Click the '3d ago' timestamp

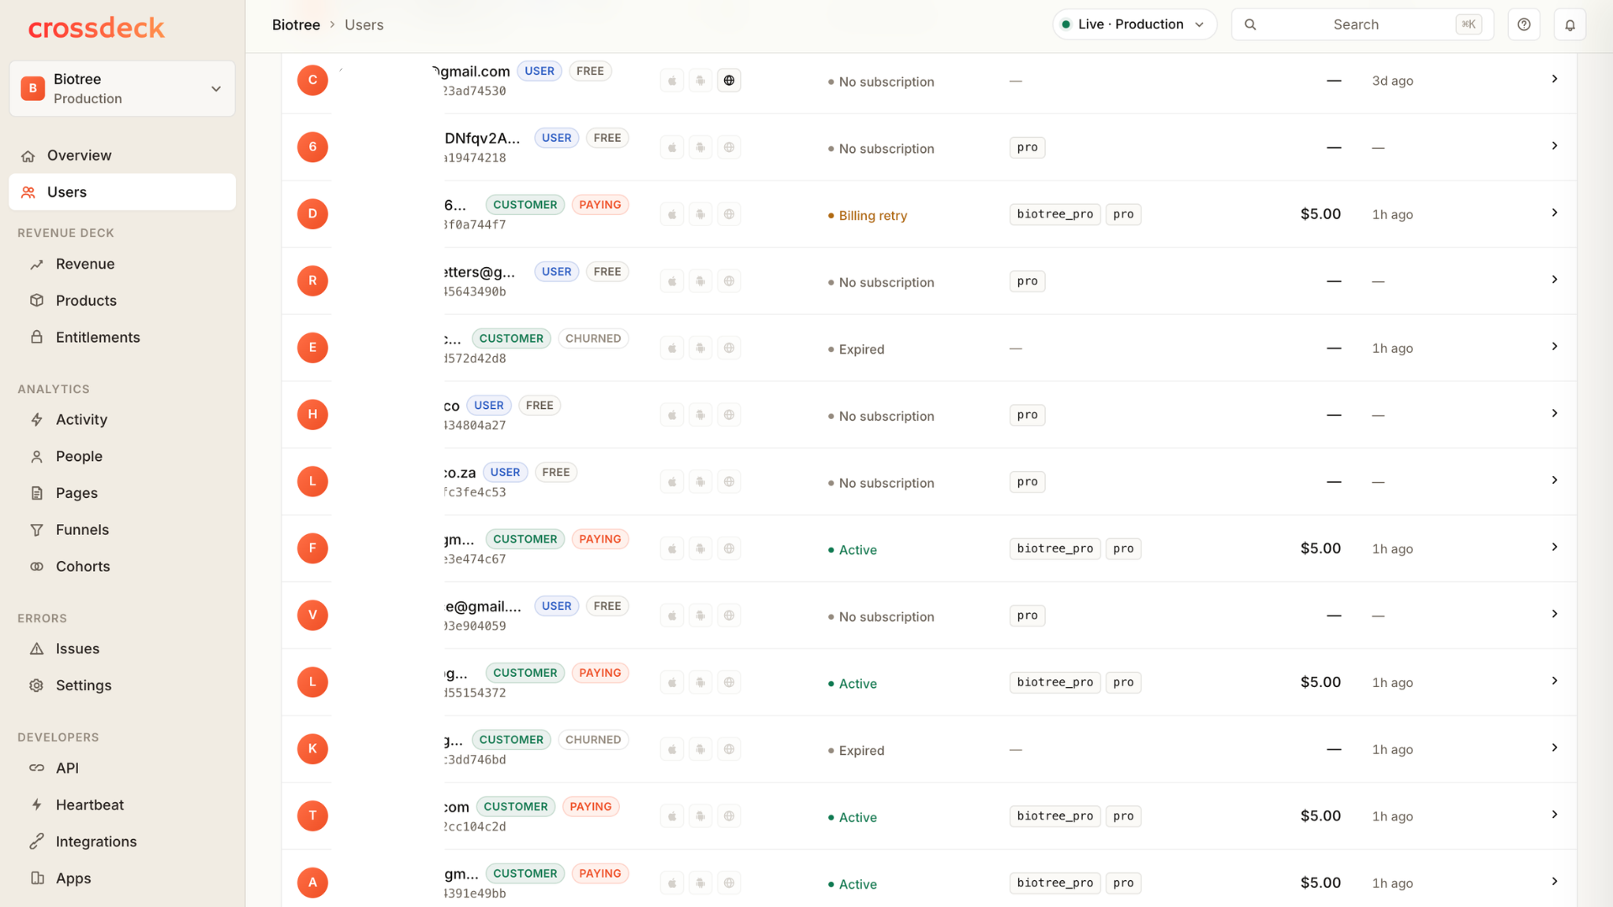coord(1393,81)
